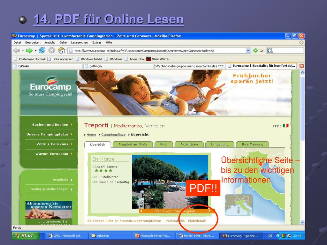Open the Hilfe menu

pos(109,42)
